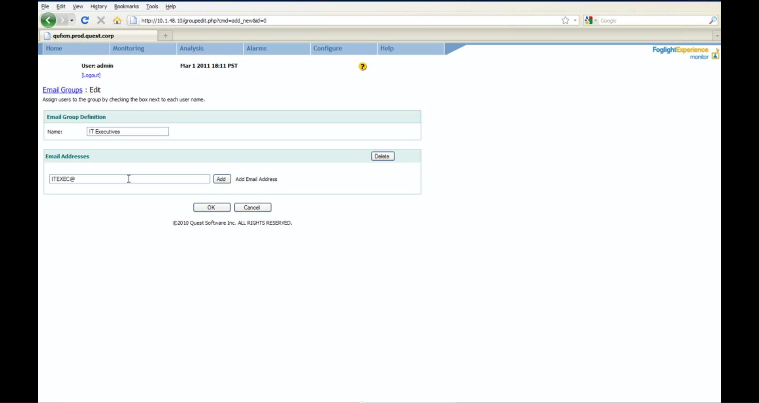The width and height of the screenshot is (759, 403).
Task: Click the date text Mar 1 2011 18:11 PST
Action: [209, 66]
